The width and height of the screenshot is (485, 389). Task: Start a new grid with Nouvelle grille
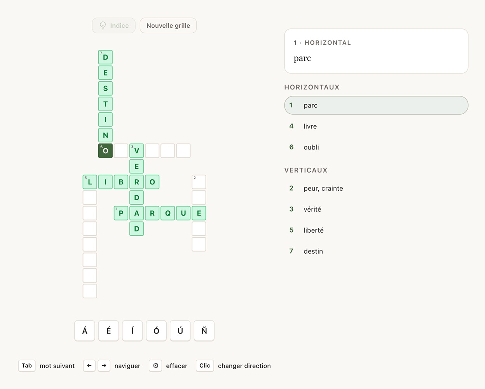point(168,26)
